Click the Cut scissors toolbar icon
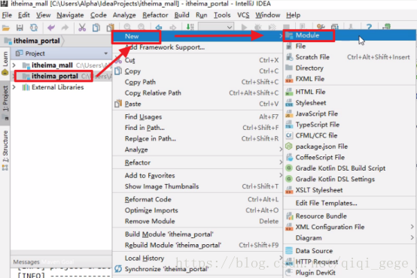Image resolution: width=417 pixels, height=278 pixels. [82, 27]
